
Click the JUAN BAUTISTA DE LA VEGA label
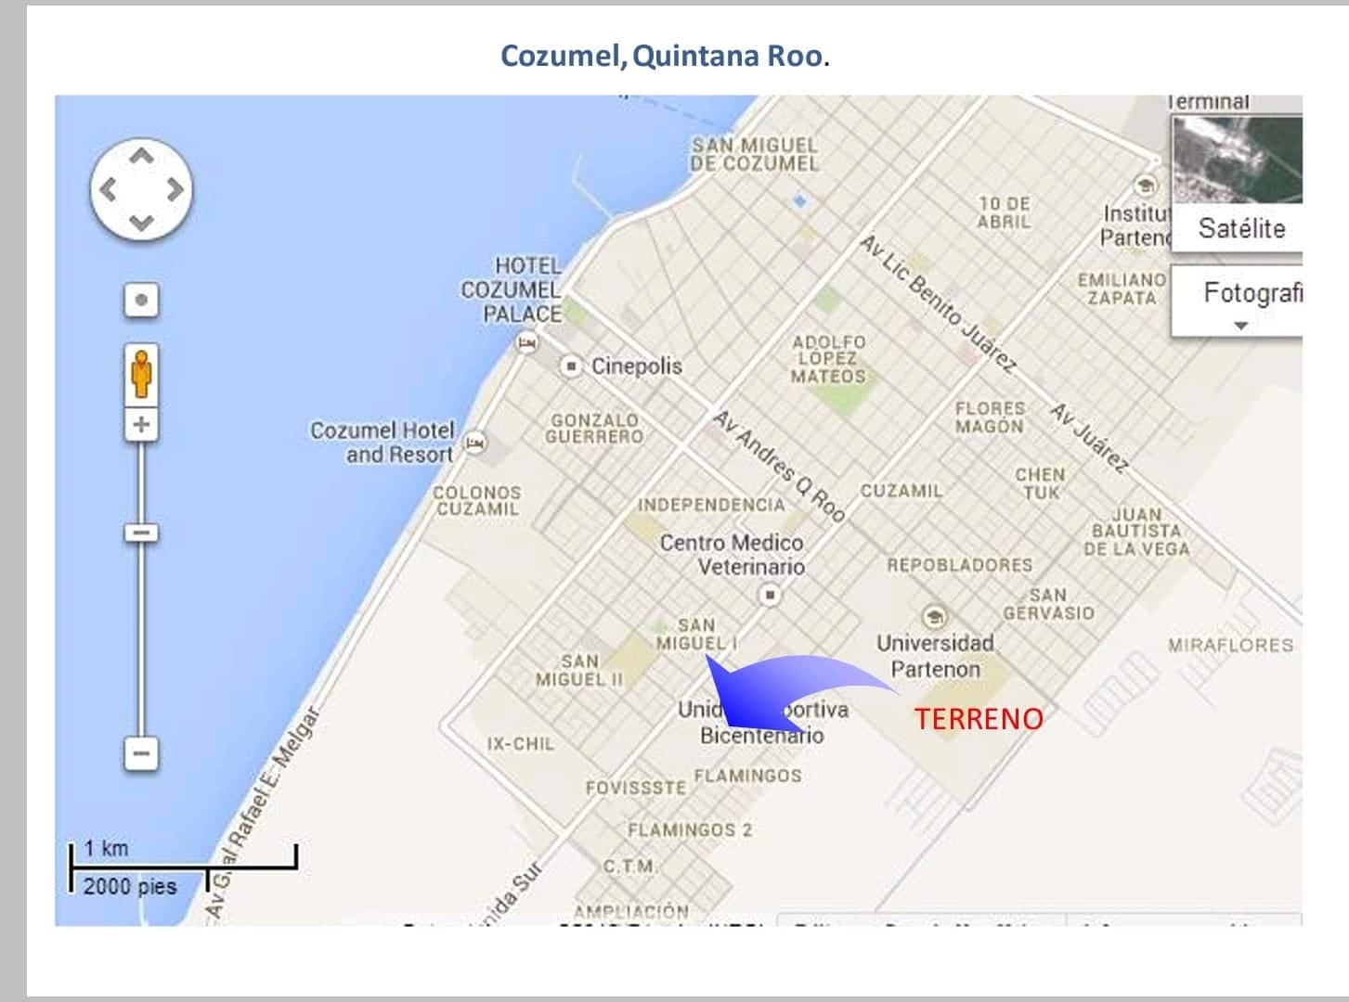tap(1136, 532)
